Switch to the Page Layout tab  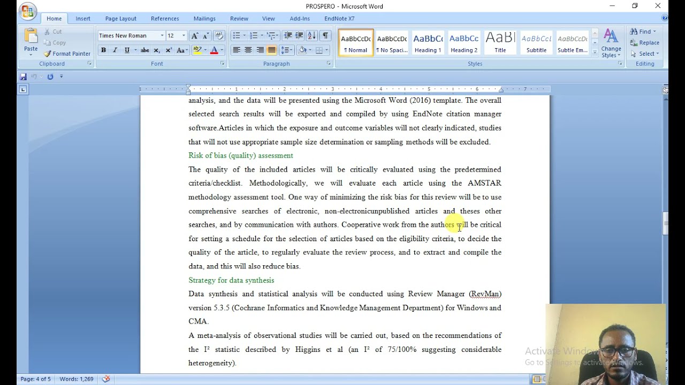click(121, 19)
